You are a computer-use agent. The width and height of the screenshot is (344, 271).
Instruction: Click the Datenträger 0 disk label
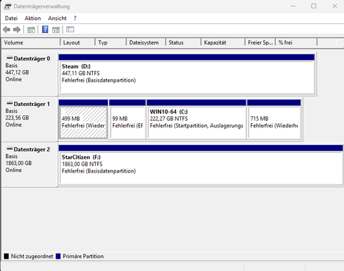click(x=32, y=58)
